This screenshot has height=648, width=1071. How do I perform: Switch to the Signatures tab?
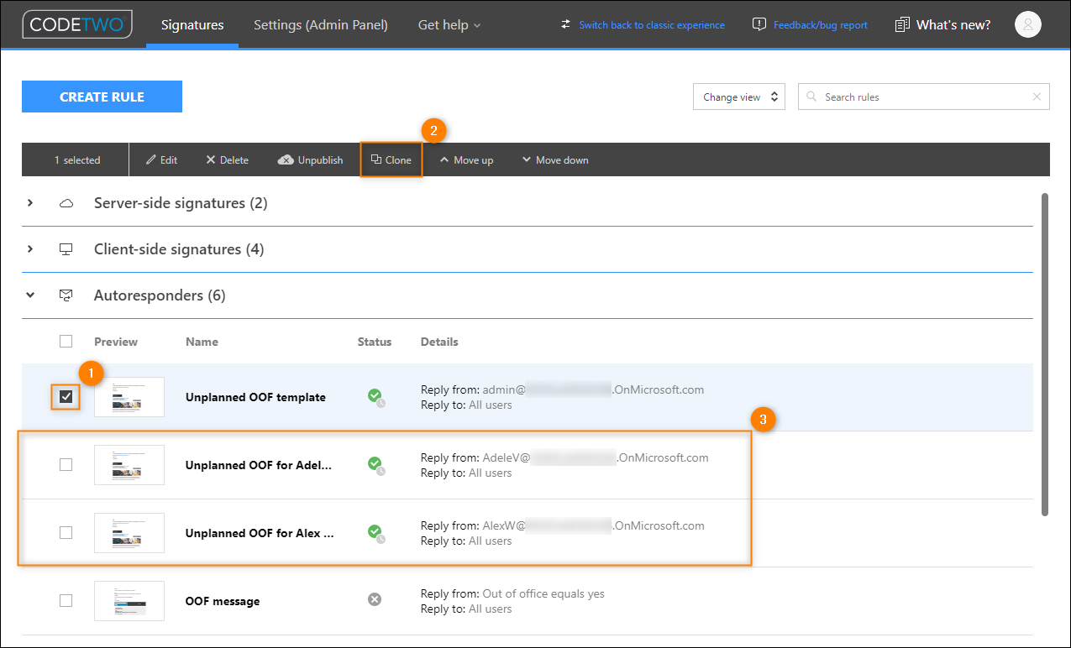pyautogui.click(x=192, y=24)
